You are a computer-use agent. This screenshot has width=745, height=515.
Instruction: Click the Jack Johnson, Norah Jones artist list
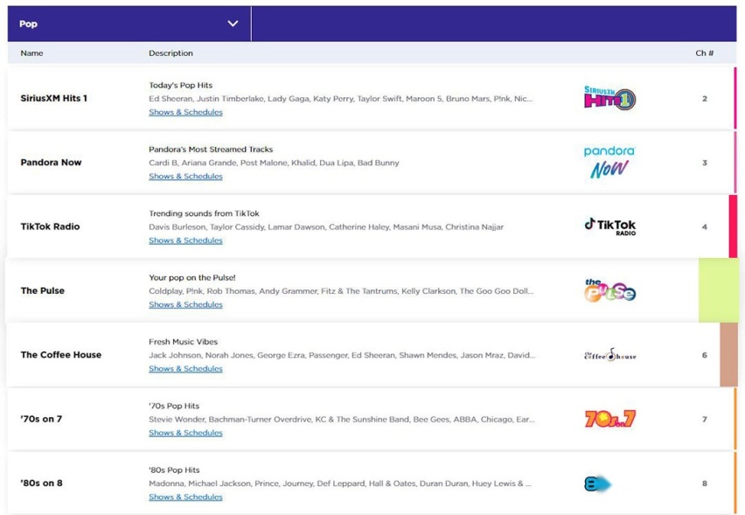coord(342,355)
